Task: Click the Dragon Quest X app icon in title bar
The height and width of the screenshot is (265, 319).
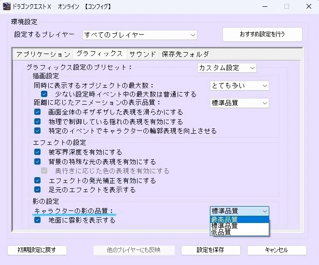Action: (x=6, y=6)
